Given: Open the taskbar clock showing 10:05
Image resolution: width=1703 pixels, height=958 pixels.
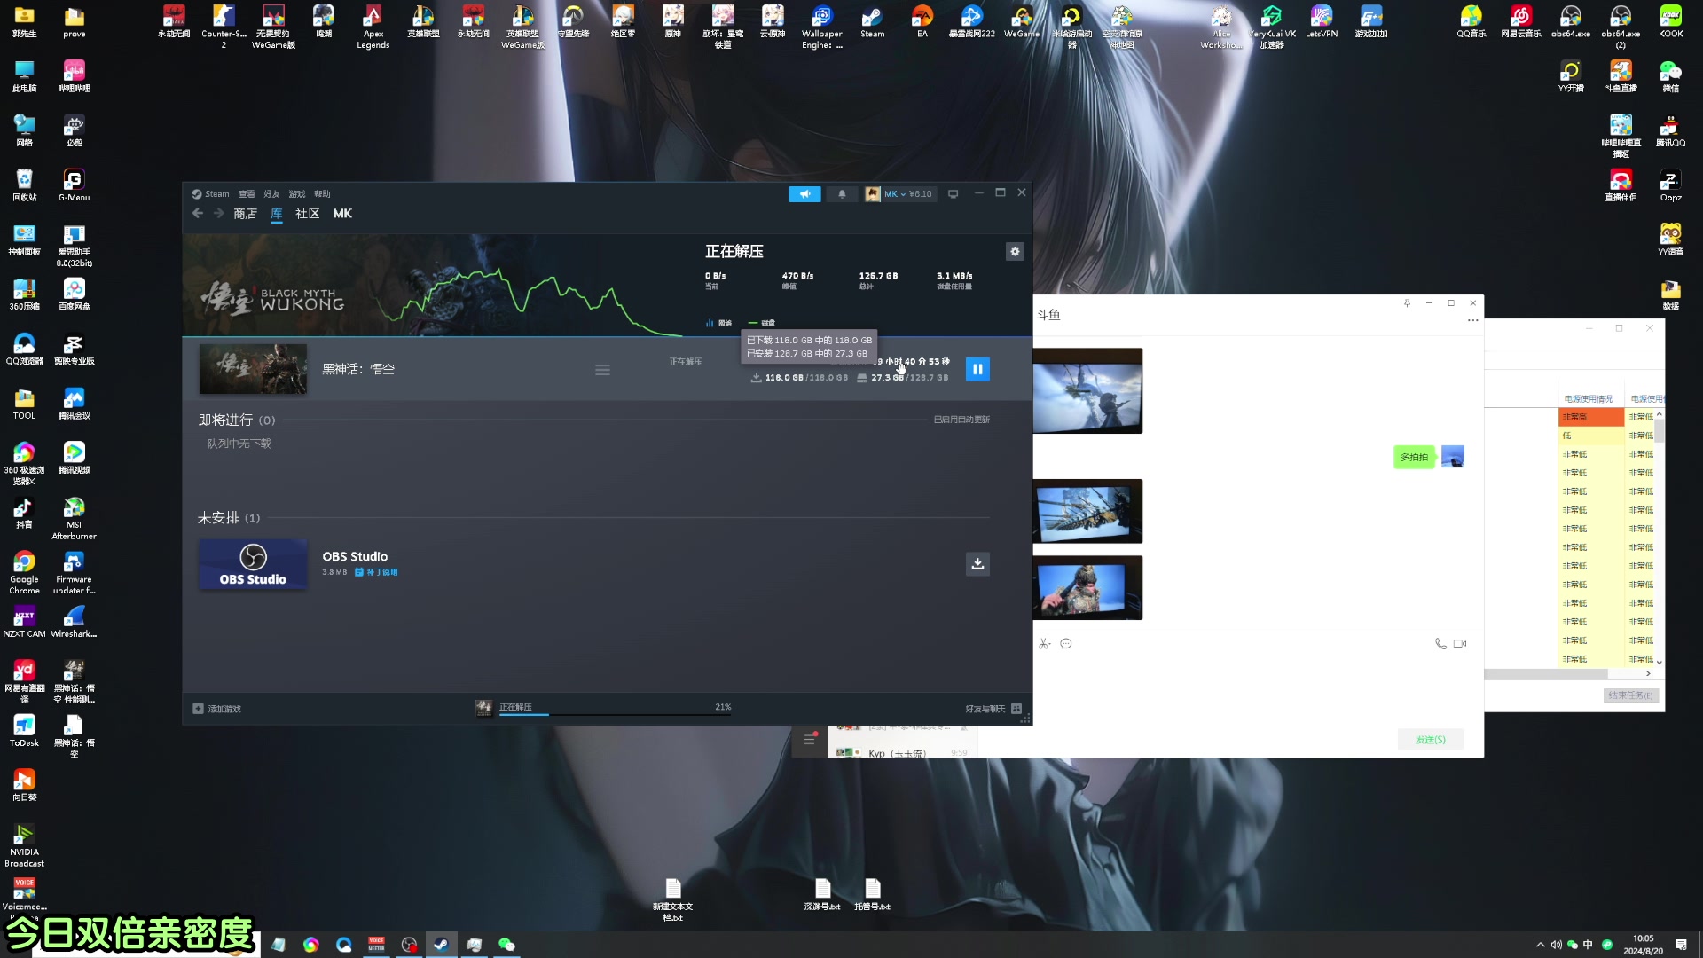Looking at the screenshot, I should click(x=1643, y=945).
